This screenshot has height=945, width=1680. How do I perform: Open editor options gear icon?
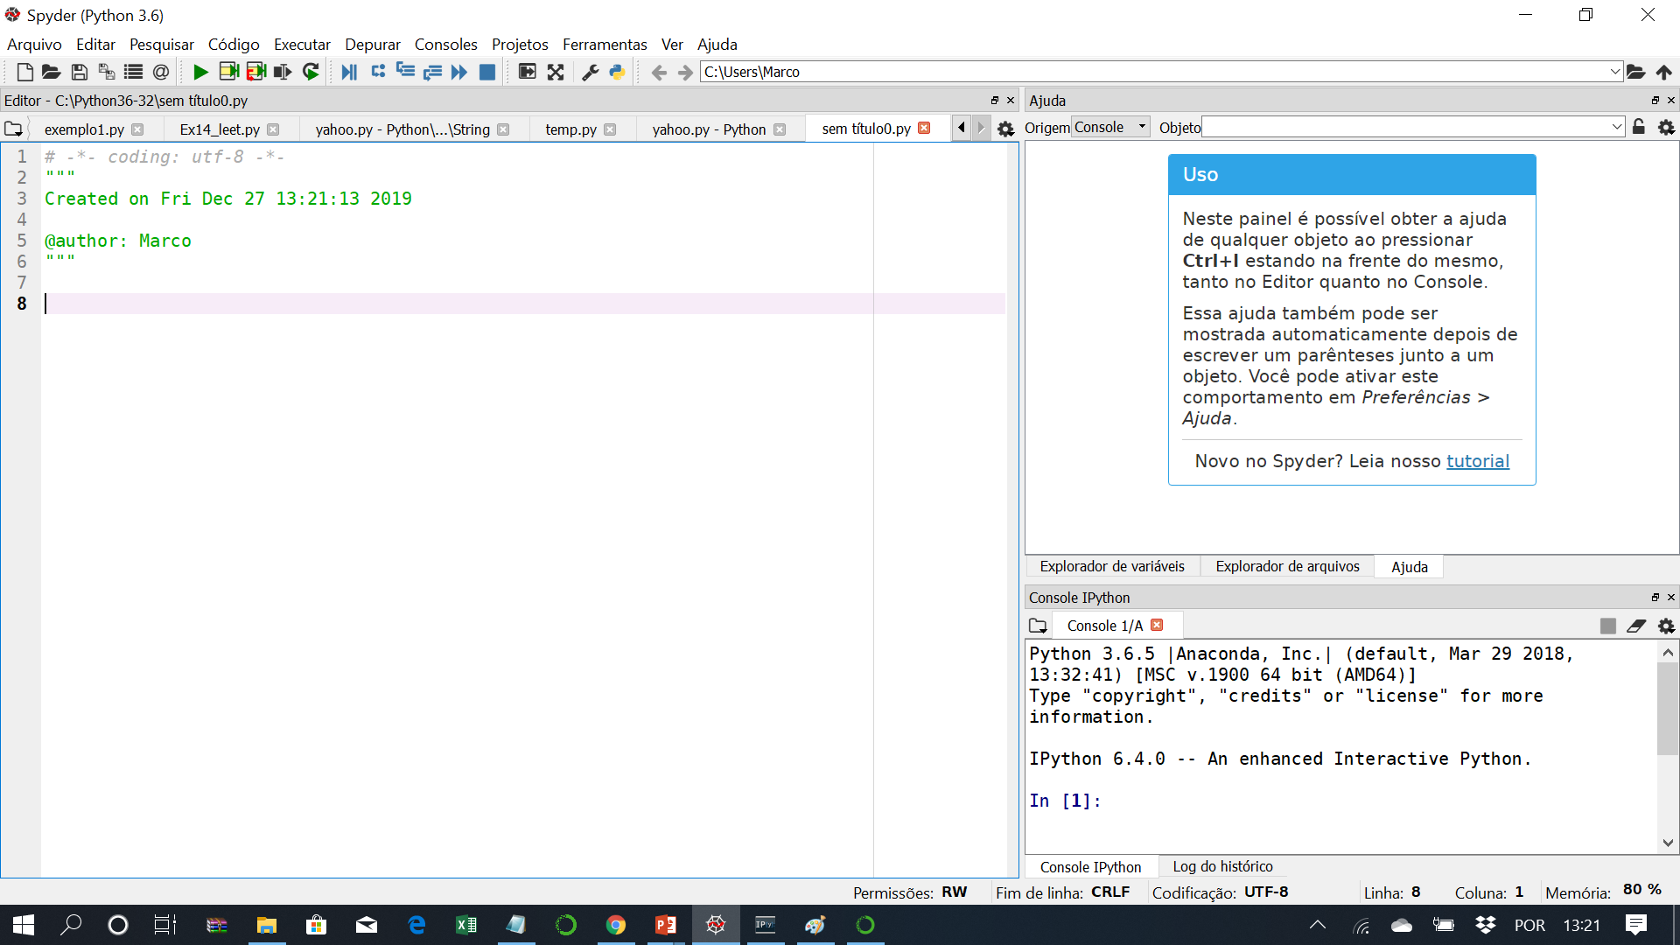point(1006,129)
